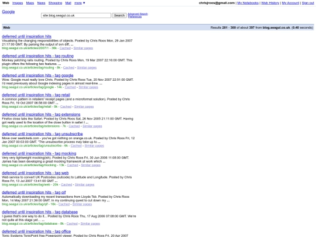Viewport: 316px width, 237px height.
Task: Open Similar pages for tag/extensions result
Action: pos(92,126)
